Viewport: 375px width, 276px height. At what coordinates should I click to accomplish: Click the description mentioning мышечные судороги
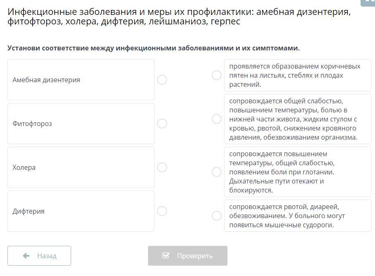click(x=297, y=216)
